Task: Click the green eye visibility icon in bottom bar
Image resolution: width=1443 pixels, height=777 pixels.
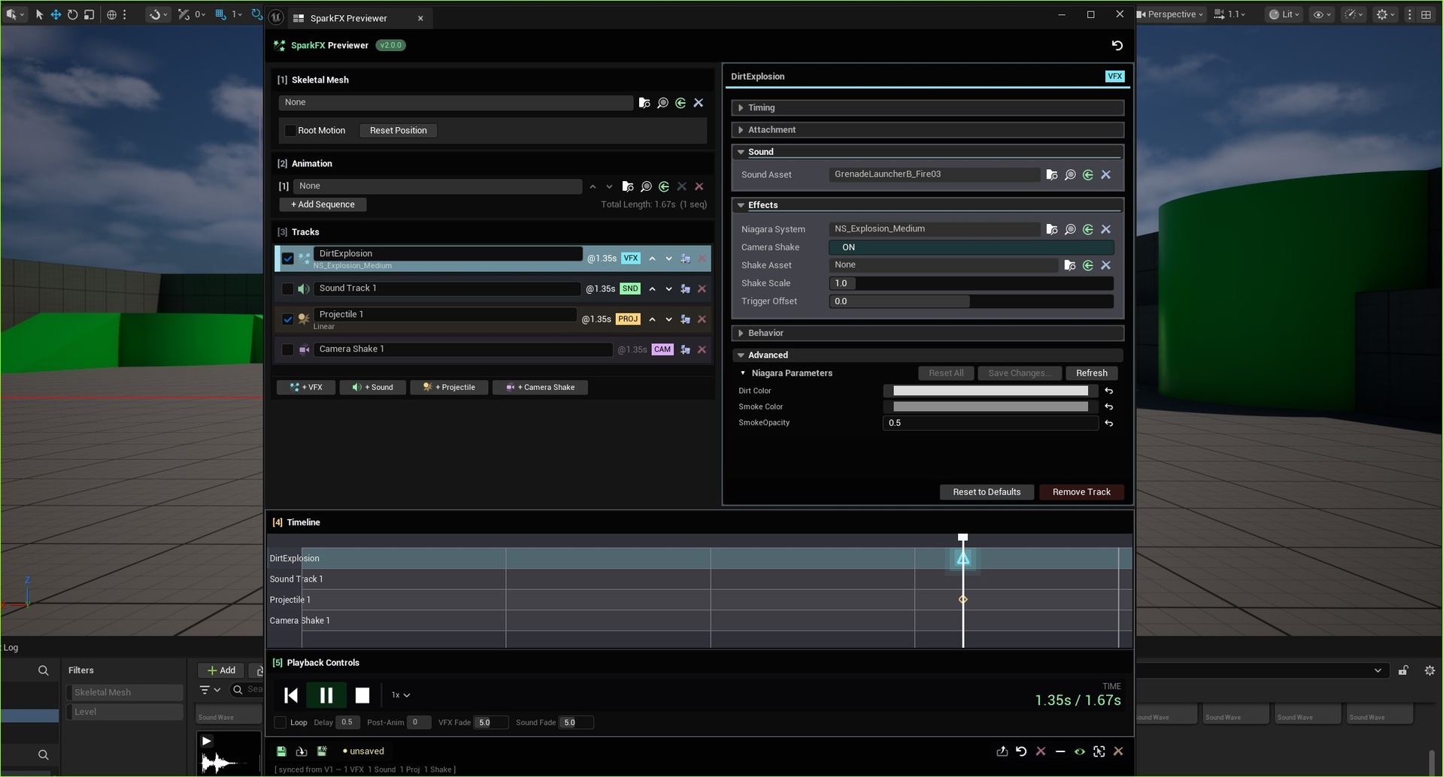Action: click(x=1080, y=751)
